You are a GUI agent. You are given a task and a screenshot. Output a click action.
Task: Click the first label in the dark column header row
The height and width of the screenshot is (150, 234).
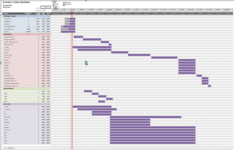point(5,14)
